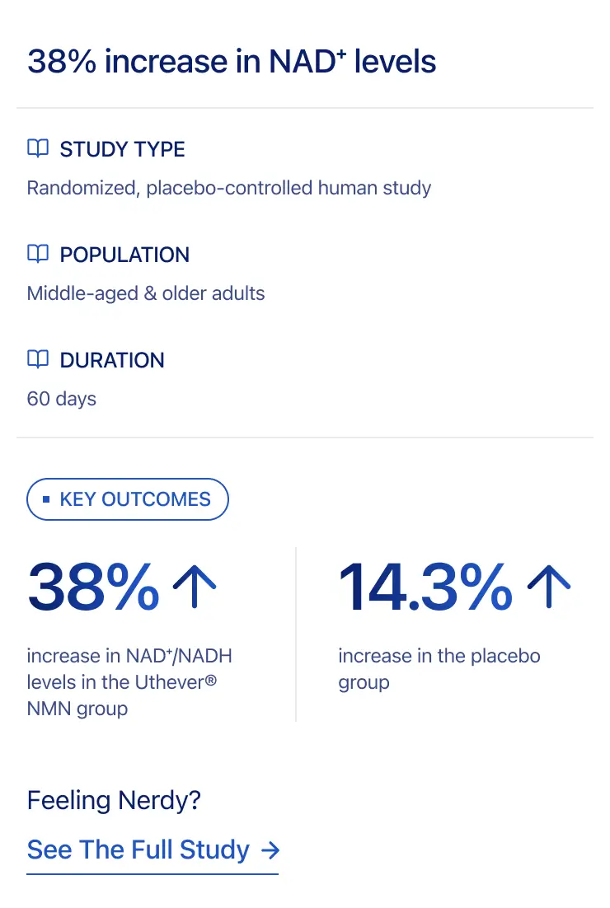Click the small square in Key Outcomes badge
The height and width of the screenshot is (908, 610).
tap(46, 499)
